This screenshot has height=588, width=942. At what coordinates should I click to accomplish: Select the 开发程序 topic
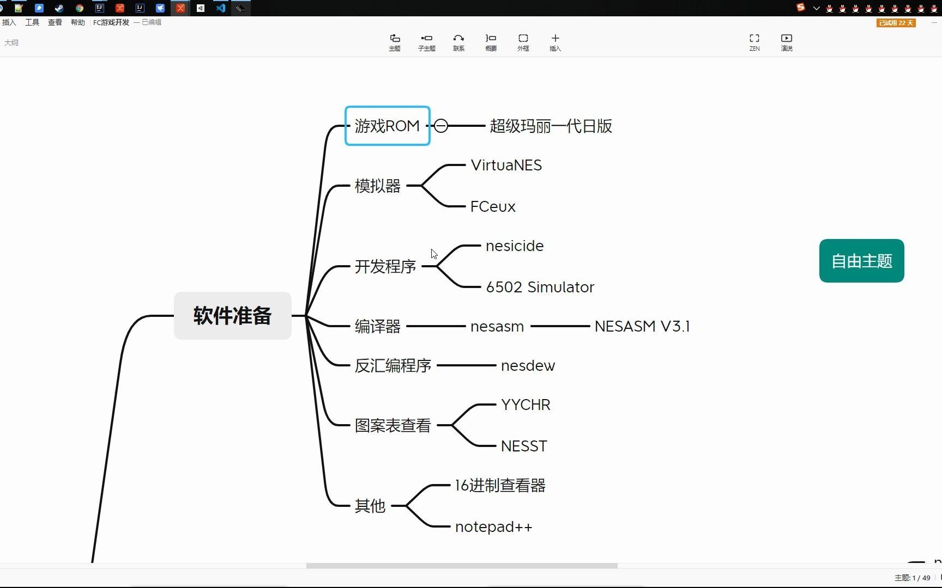[x=385, y=266]
